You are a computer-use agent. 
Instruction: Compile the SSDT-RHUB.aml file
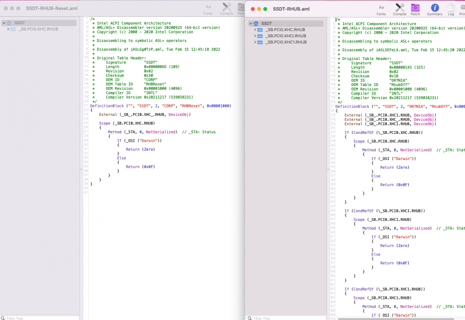point(399,10)
